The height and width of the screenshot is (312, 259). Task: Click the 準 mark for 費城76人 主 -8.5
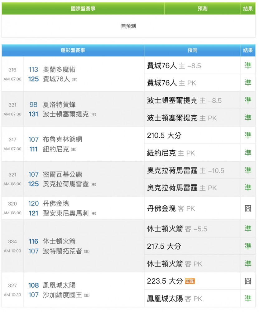pos(248,66)
